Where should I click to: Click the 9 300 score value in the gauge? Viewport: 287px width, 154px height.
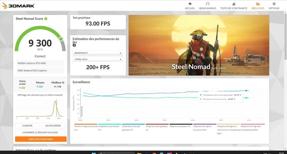[40, 43]
